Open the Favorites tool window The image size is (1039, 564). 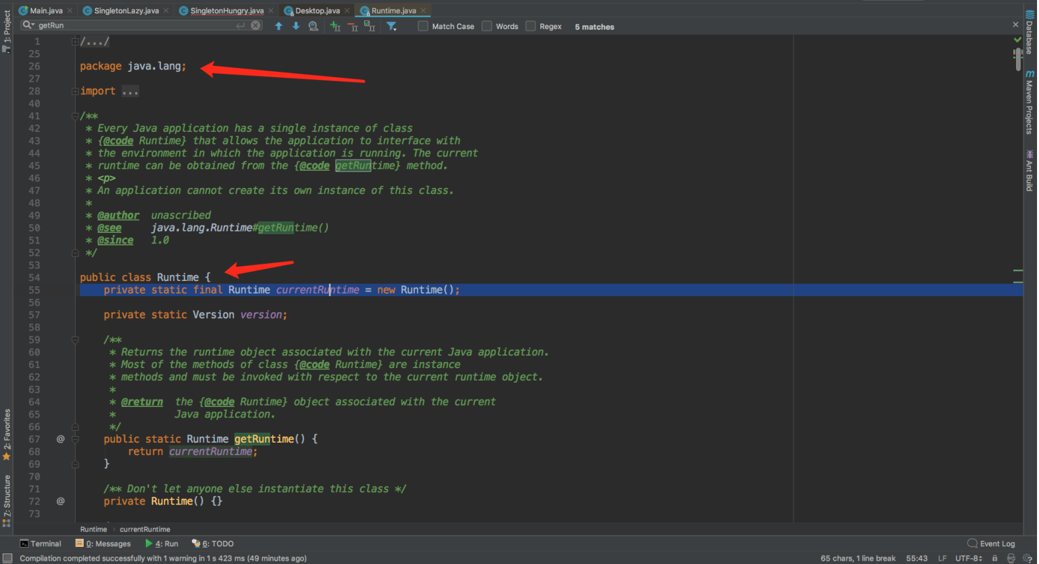(x=7, y=435)
